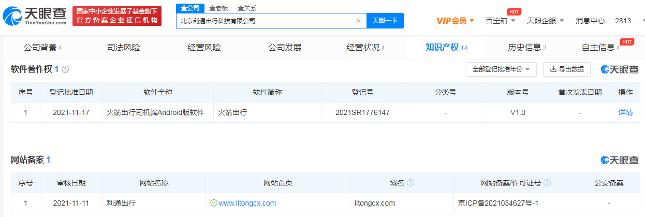Screen dimensions: 645x217
Task: Switch to the 自主信息 tab
Action: 600,48
